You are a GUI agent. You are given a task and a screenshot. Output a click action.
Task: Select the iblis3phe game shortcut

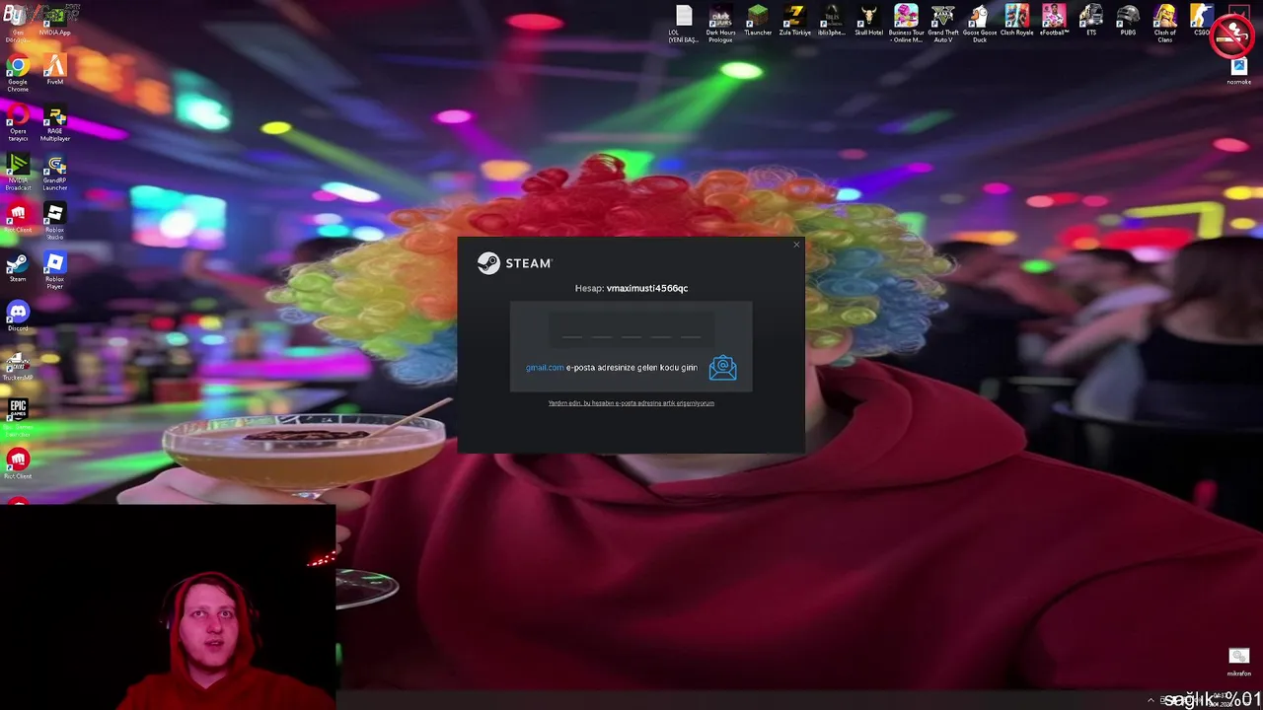pos(832,20)
